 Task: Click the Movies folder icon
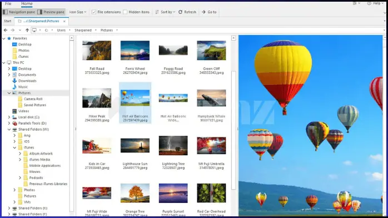point(26,172)
